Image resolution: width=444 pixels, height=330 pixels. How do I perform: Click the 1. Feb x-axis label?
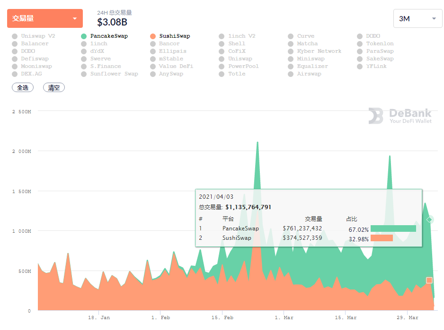(160, 318)
